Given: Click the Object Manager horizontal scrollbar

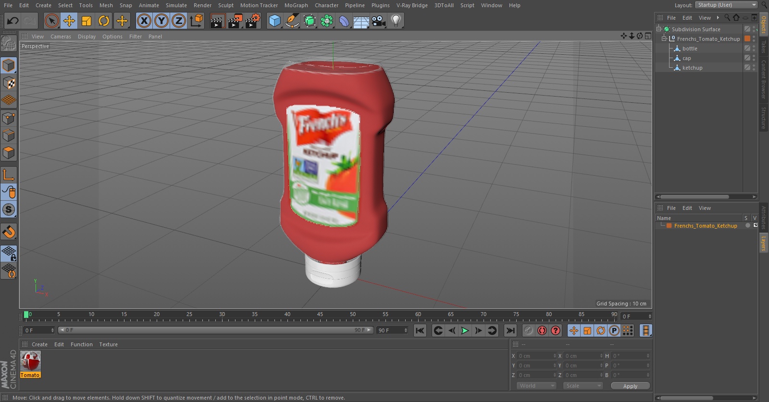Looking at the screenshot, I should pos(695,197).
